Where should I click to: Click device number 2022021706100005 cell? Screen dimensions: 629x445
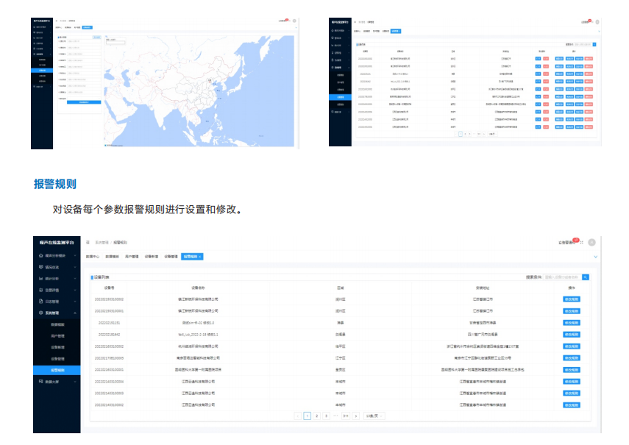pyautogui.click(x=109, y=358)
